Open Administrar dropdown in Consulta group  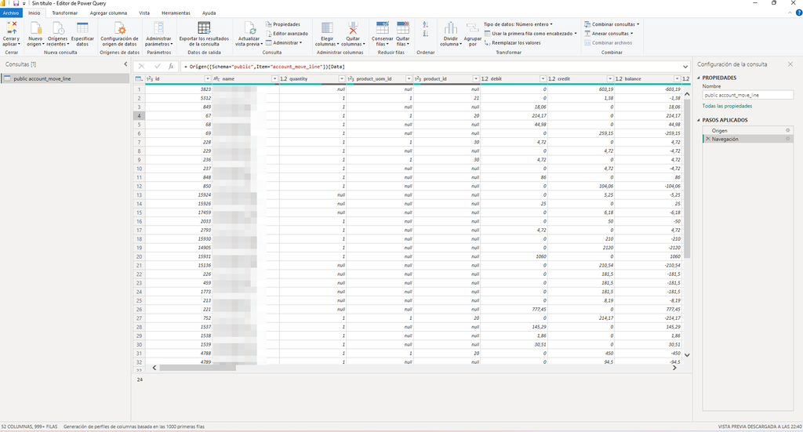pyautogui.click(x=284, y=42)
